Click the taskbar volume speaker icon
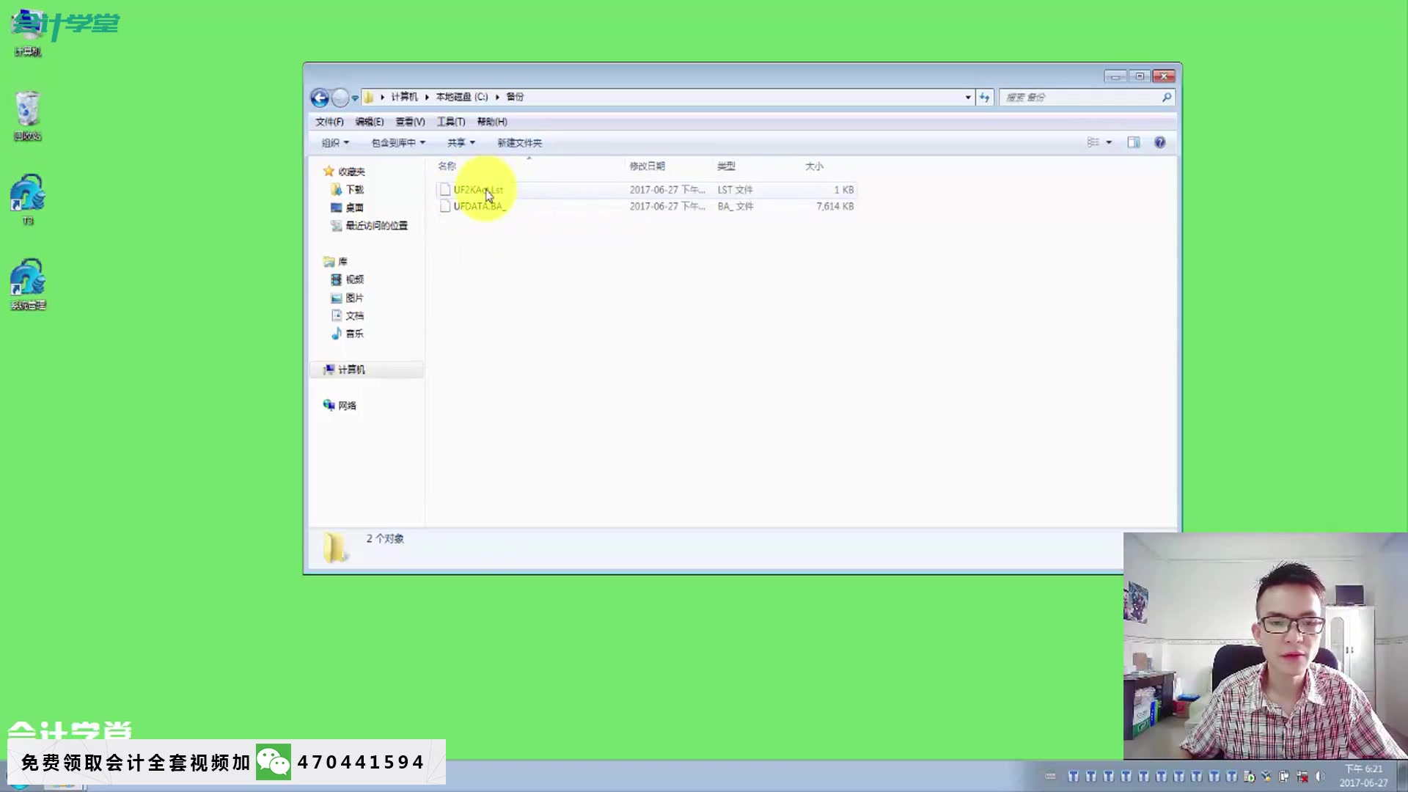 coord(1320,776)
